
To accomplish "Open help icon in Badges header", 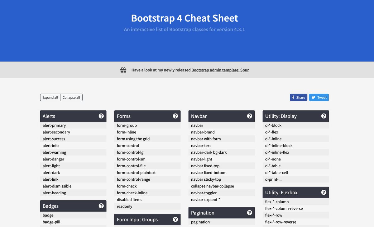I will point(101,206).
